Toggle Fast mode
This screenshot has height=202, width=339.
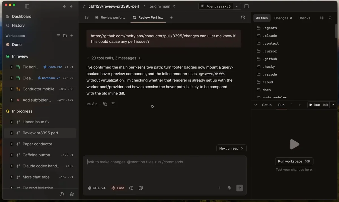[118, 188]
